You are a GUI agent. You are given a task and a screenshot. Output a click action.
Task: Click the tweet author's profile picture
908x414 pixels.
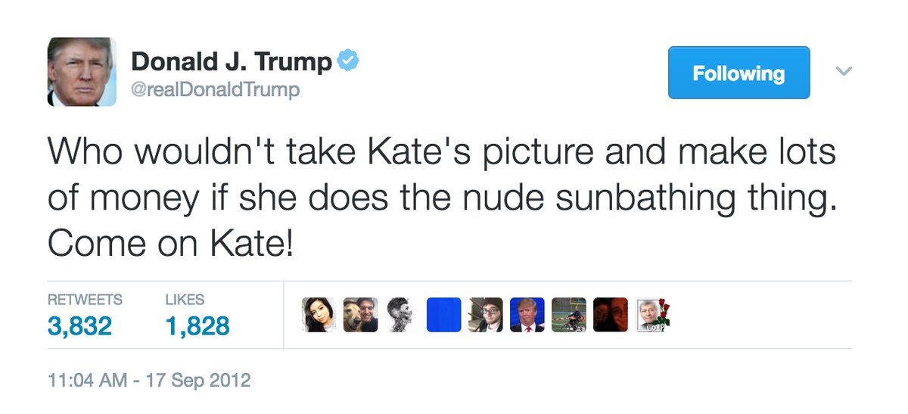click(x=82, y=72)
